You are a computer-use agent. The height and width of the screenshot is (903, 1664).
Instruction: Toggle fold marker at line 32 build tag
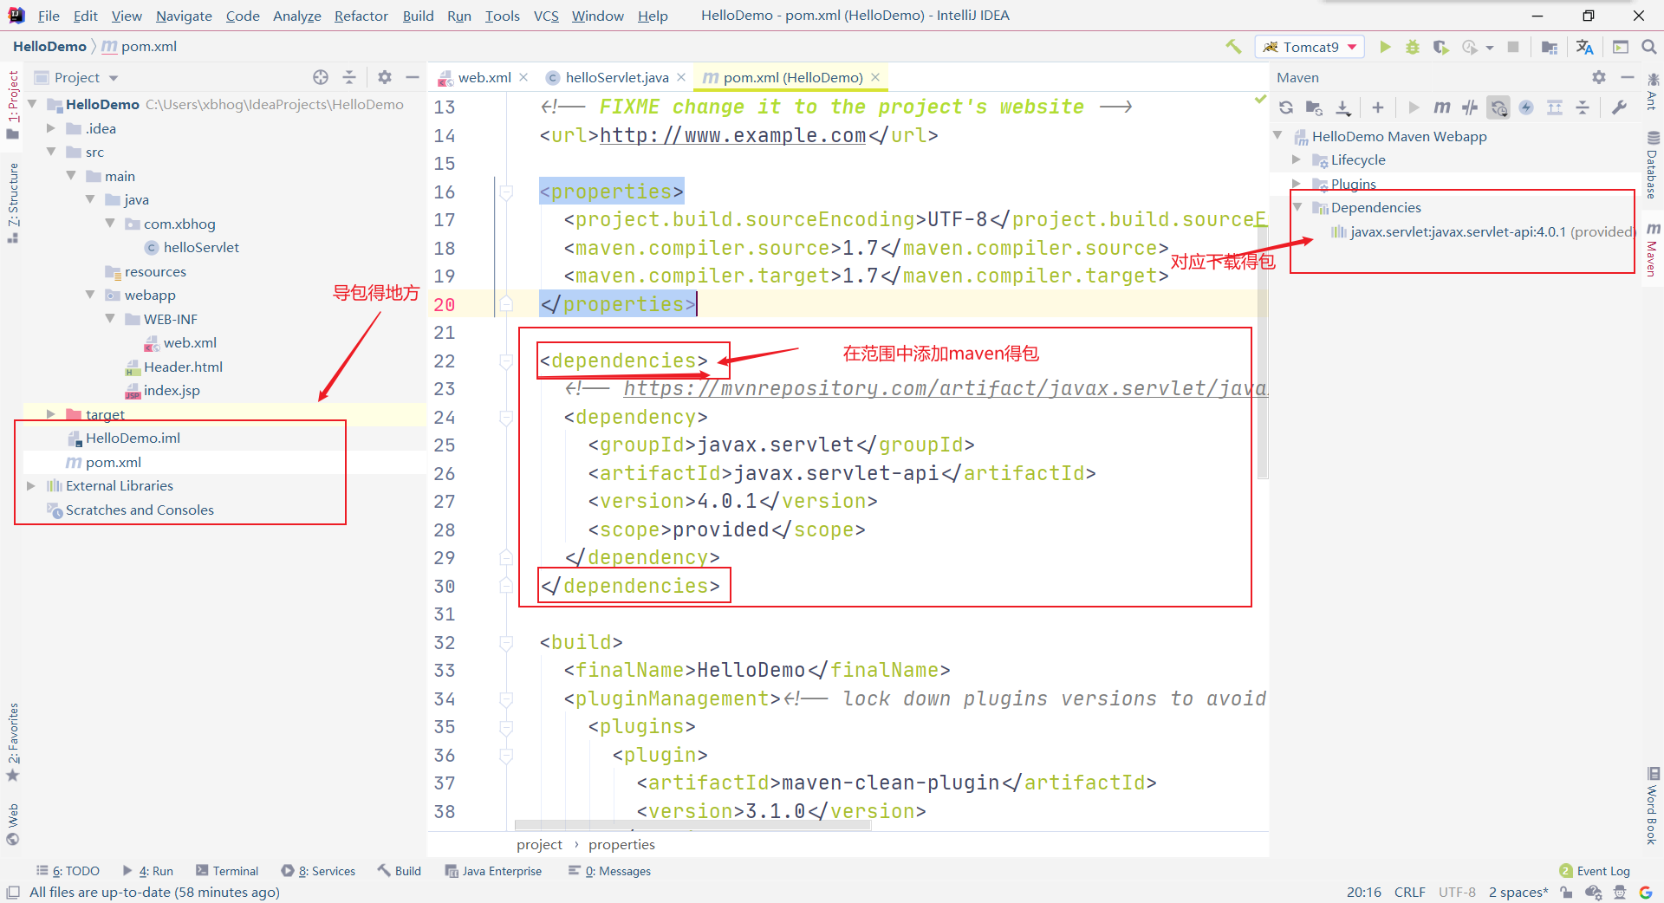point(506,642)
